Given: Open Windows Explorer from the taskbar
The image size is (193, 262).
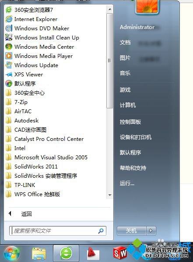Looking at the screenshot, I should (x=39, y=254).
